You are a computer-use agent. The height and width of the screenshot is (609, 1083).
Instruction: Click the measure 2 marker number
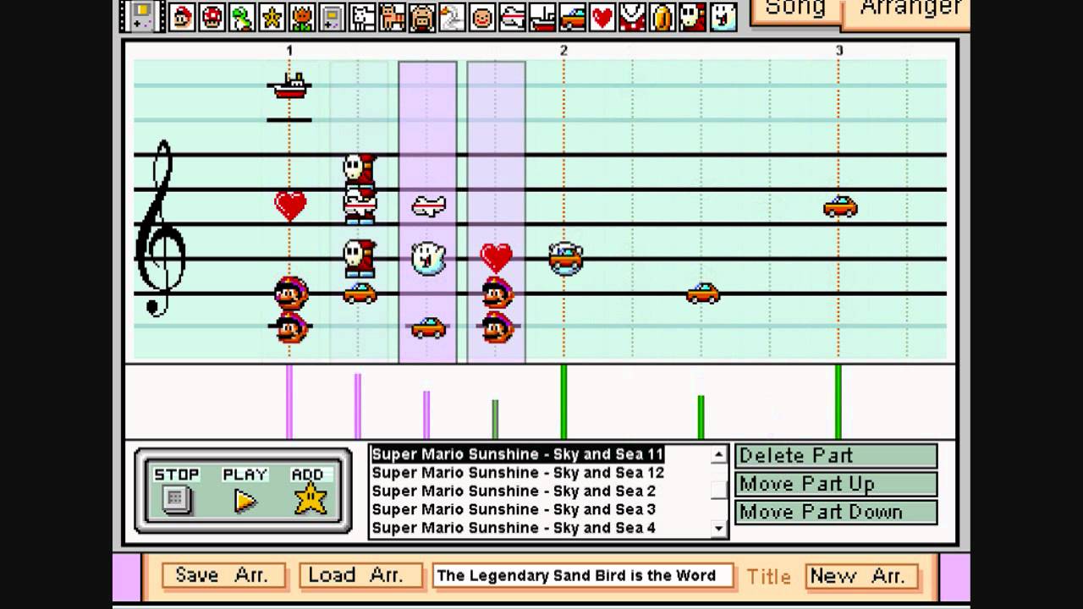click(563, 51)
